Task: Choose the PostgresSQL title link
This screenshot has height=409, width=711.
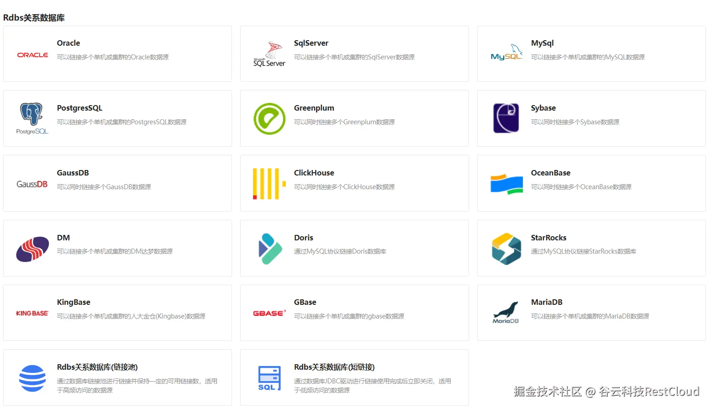Action: pos(79,108)
